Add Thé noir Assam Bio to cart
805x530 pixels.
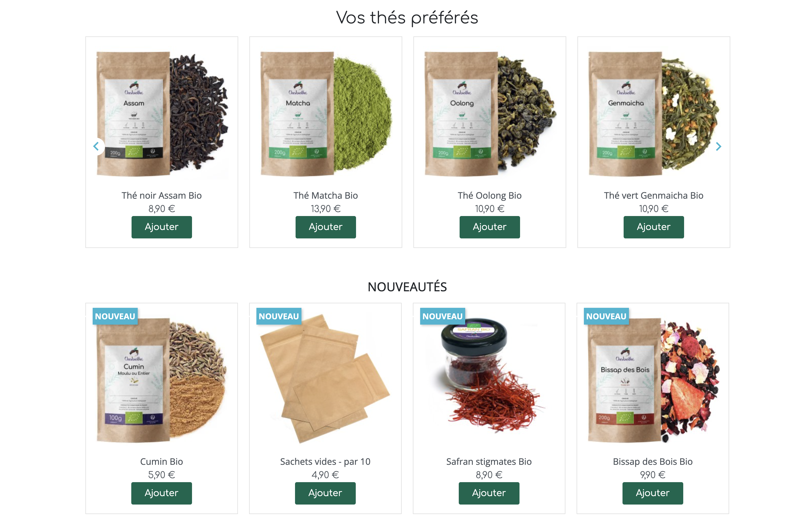(x=162, y=227)
